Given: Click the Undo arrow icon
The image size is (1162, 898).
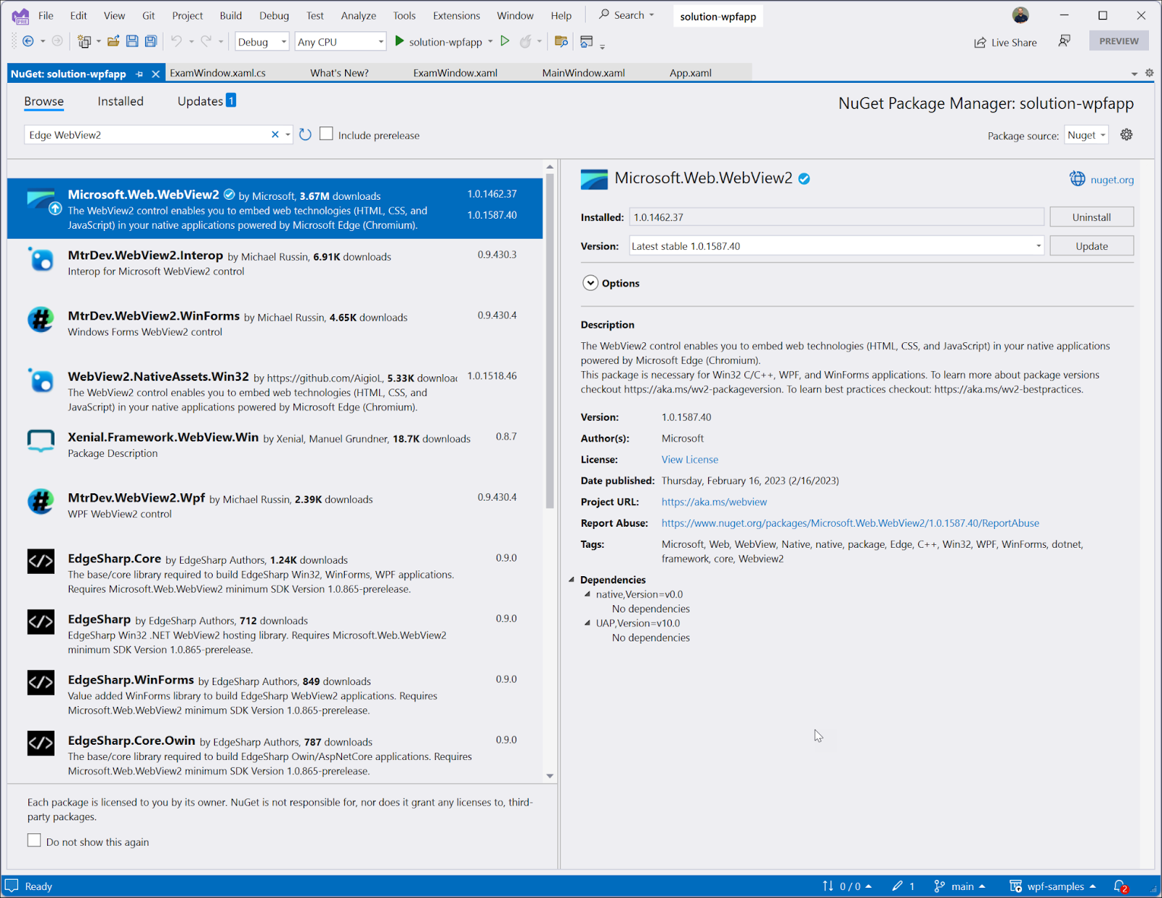Looking at the screenshot, I should (x=176, y=41).
